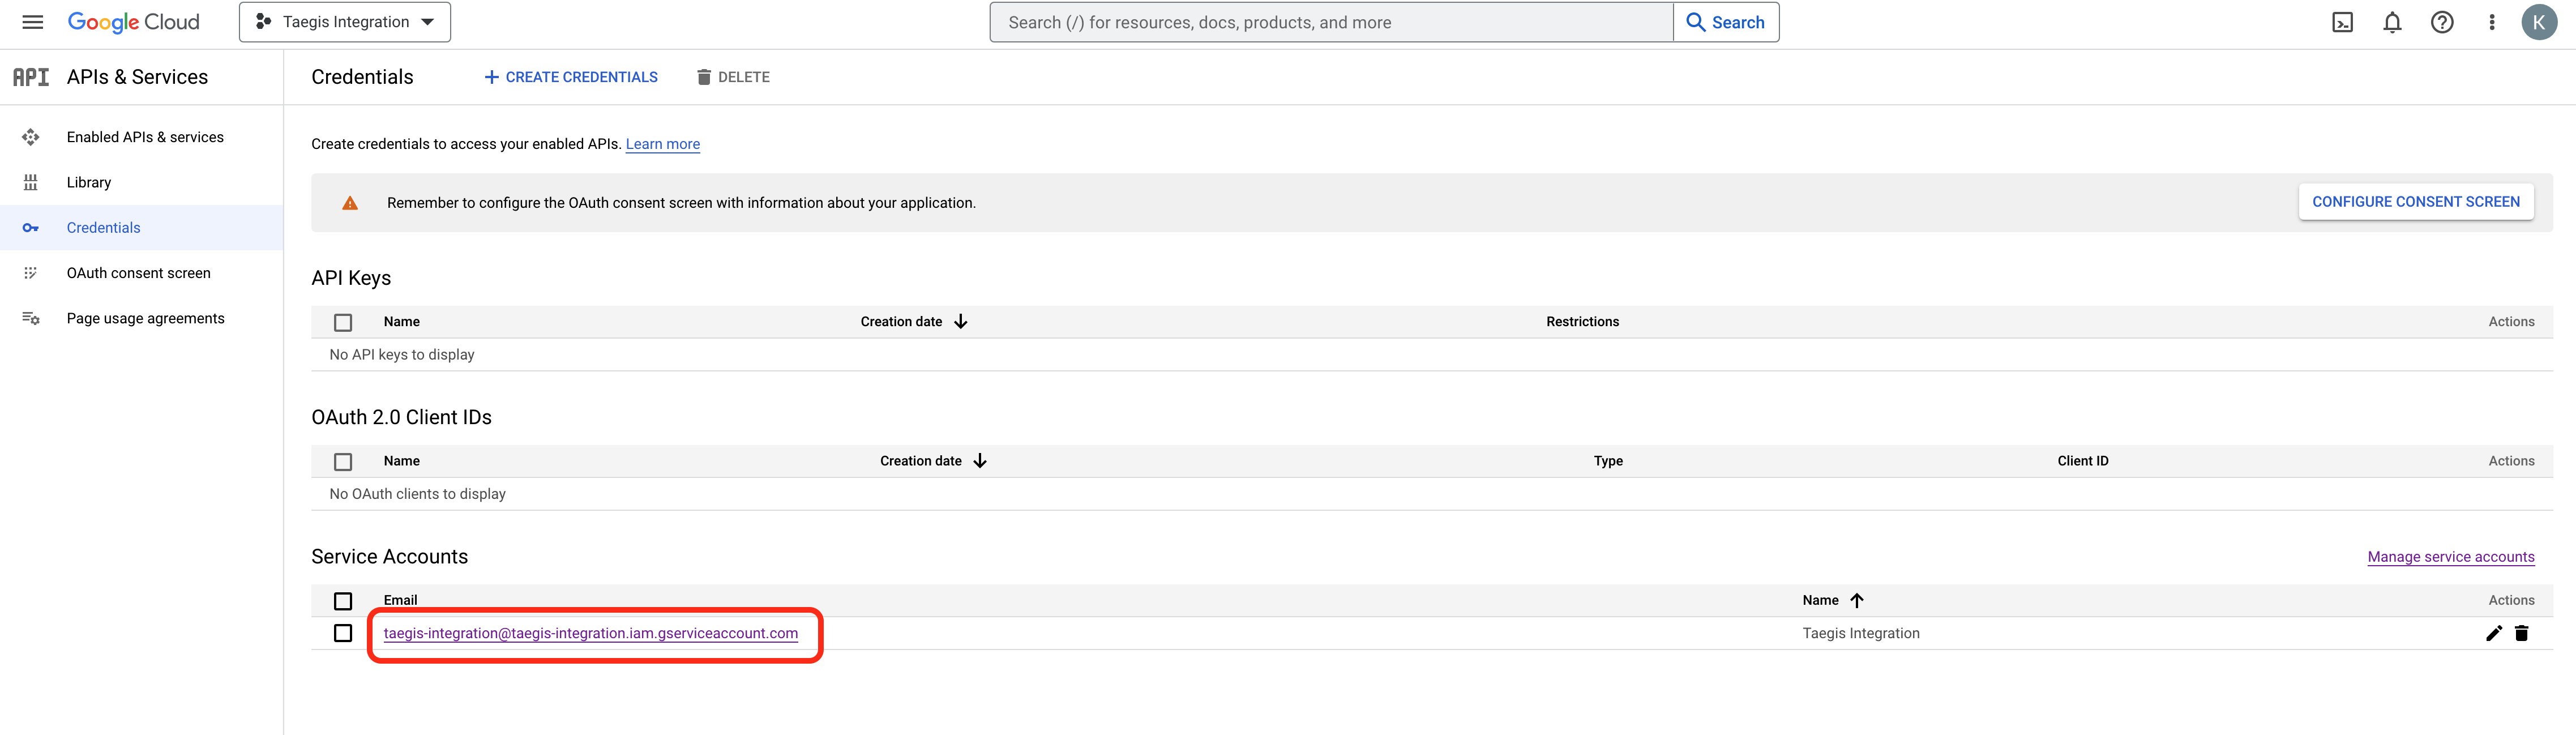
Task: Click the OAuth consent screen dots icon
Action: (31, 273)
